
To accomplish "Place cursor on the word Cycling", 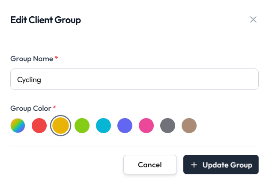I will 29,80.
